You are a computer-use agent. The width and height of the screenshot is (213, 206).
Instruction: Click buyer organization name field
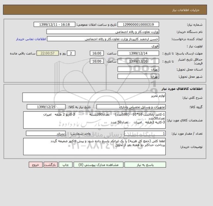pos(103,32)
